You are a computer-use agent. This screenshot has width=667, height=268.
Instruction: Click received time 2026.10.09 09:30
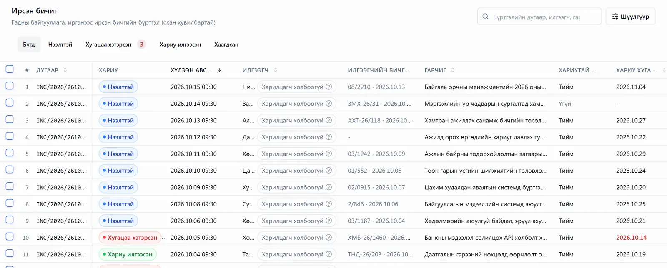click(193, 187)
